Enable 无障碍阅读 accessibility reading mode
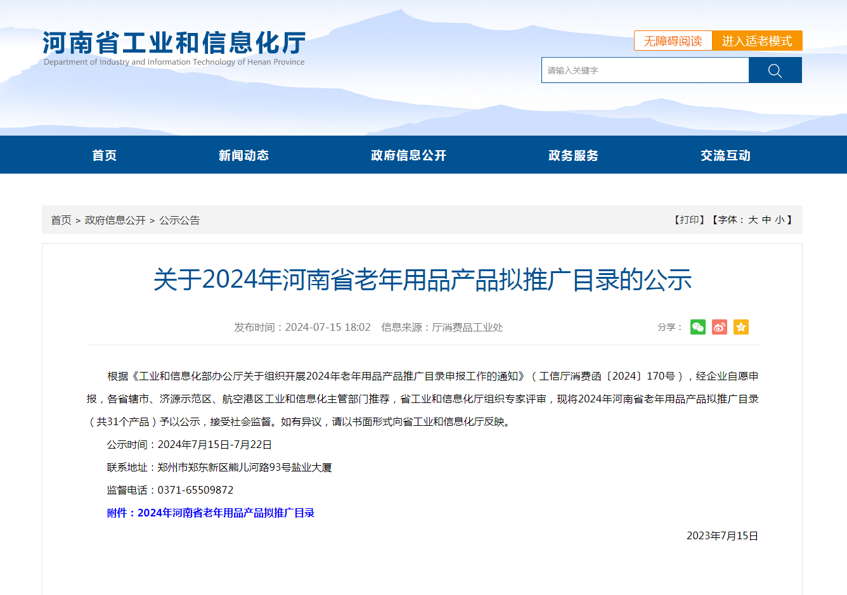 pos(673,40)
